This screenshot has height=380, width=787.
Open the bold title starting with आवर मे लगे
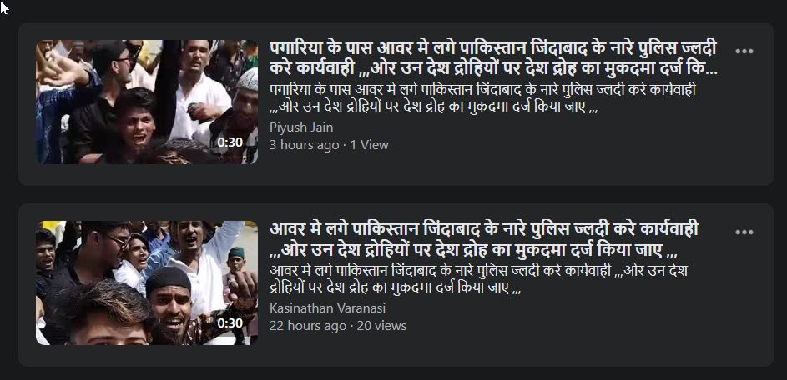(x=484, y=239)
